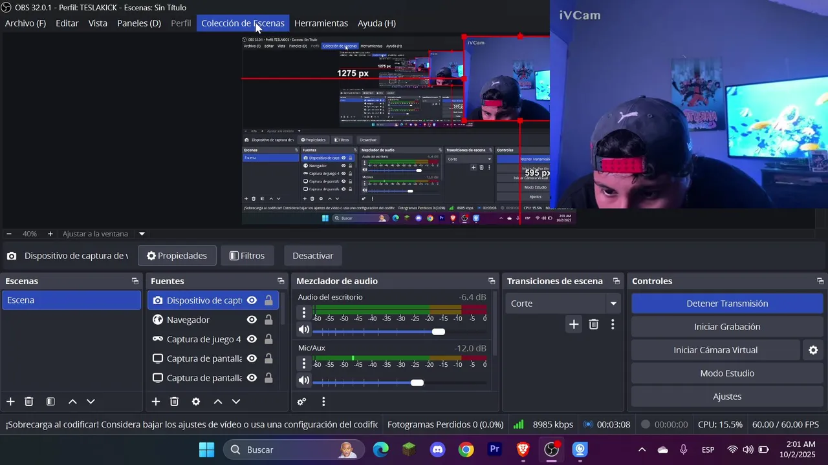Hide Captura de juego 4 eye

click(x=252, y=339)
